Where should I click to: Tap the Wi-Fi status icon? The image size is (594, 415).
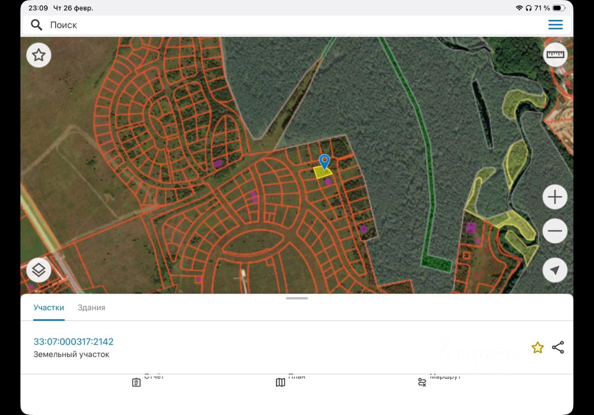click(x=519, y=8)
